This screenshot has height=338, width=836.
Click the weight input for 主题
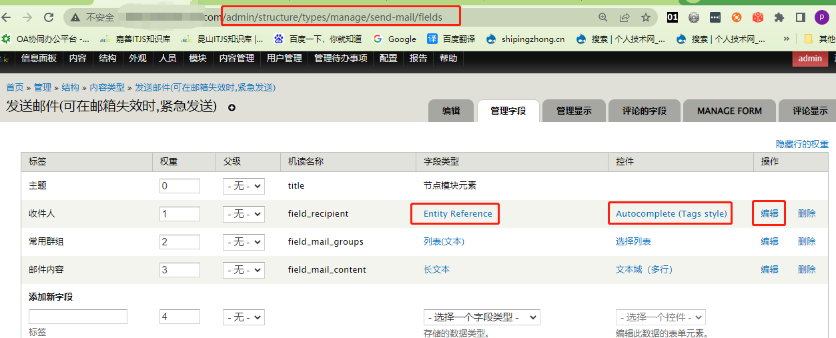tap(179, 186)
